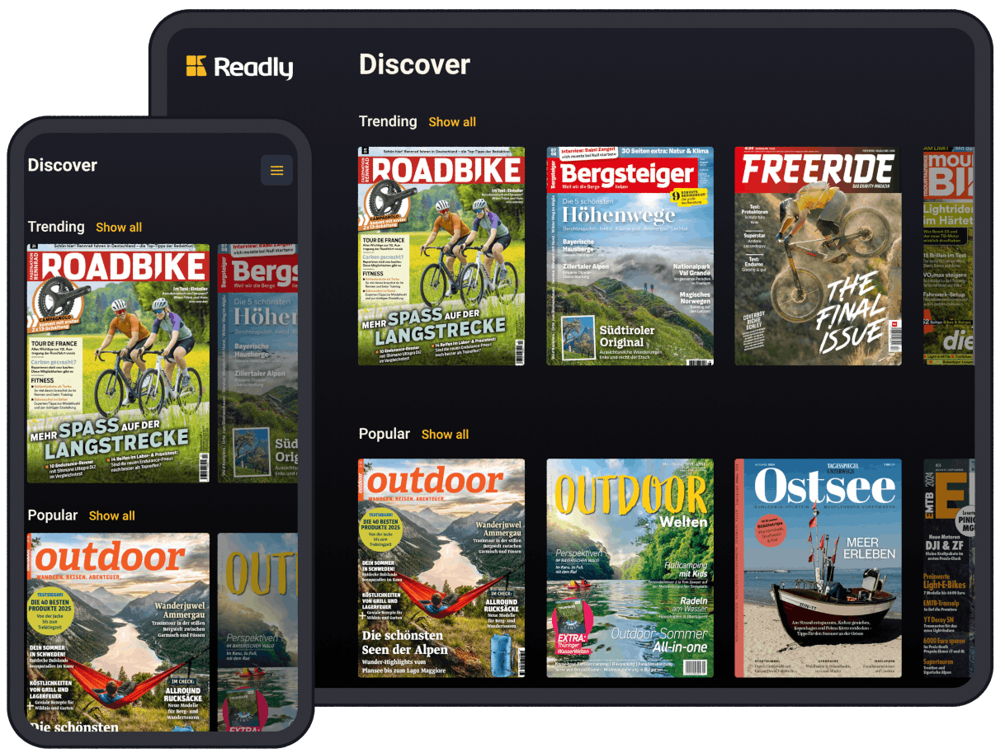The image size is (1005, 753).
Task: Open the ROADBIKE cover on the phone
Action: point(118,364)
